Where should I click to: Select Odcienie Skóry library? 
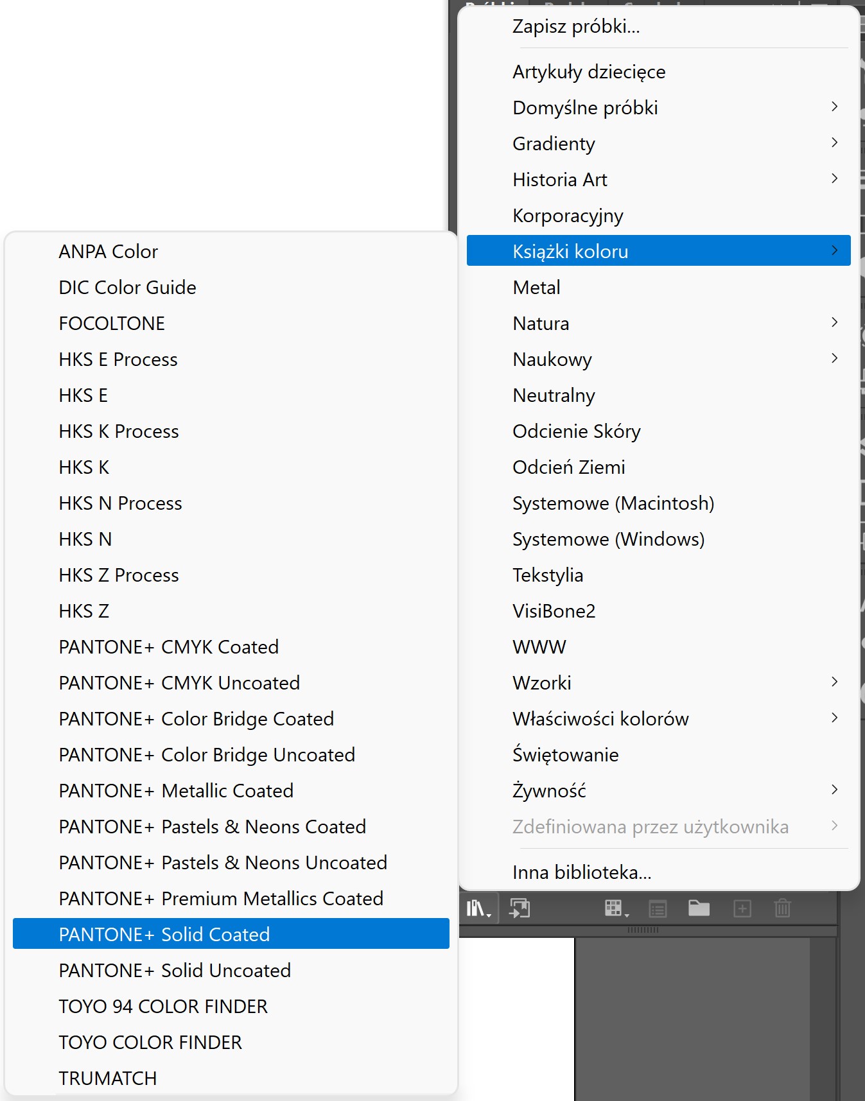658,431
